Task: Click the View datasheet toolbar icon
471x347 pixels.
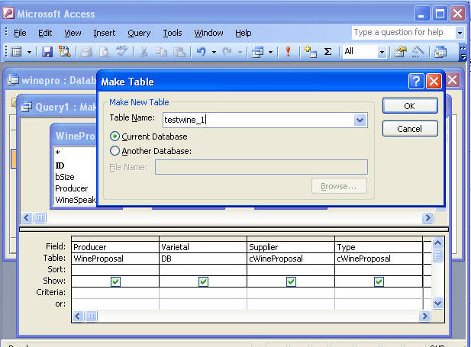Action: pyautogui.click(x=17, y=52)
